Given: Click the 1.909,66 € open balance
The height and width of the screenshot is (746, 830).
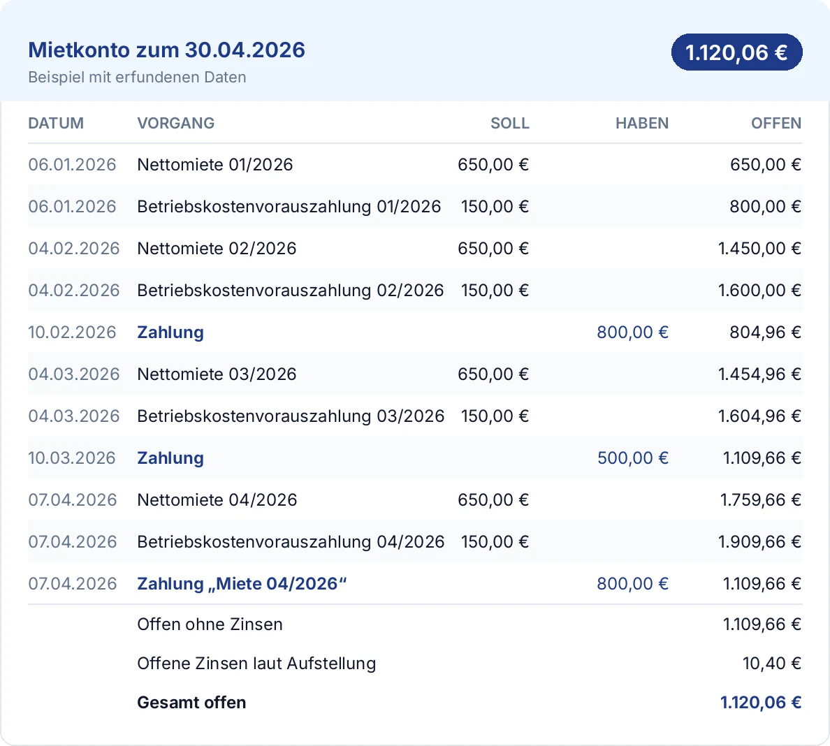Looking at the screenshot, I should coord(759,542).
